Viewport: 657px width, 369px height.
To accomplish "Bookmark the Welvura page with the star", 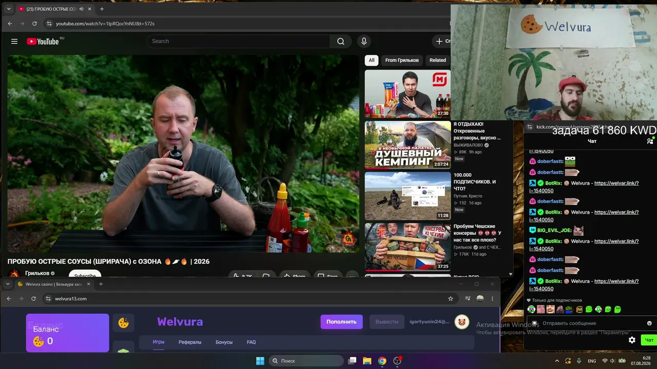I will [x=451, y=299].
